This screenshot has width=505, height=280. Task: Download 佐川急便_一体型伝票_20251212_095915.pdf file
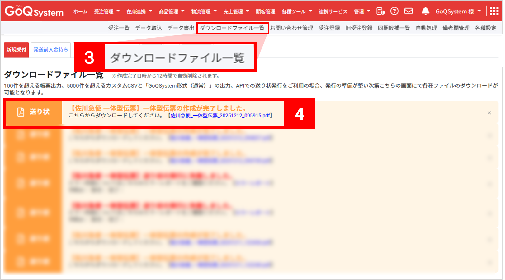pos(220,116)
